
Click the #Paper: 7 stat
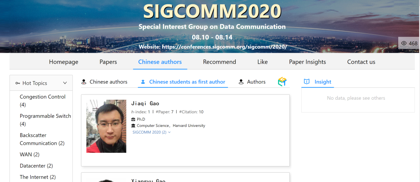164,112
